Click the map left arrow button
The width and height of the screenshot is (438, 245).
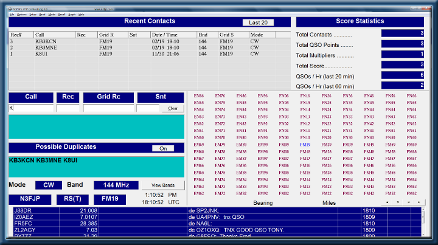click(x=408, y=202)
